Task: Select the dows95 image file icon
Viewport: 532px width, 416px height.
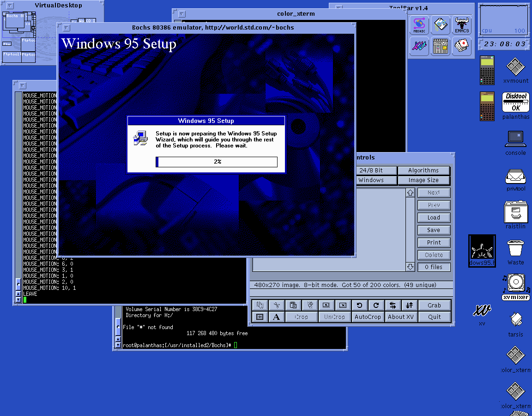Action: pyautogui.click(x=482, y=251)
